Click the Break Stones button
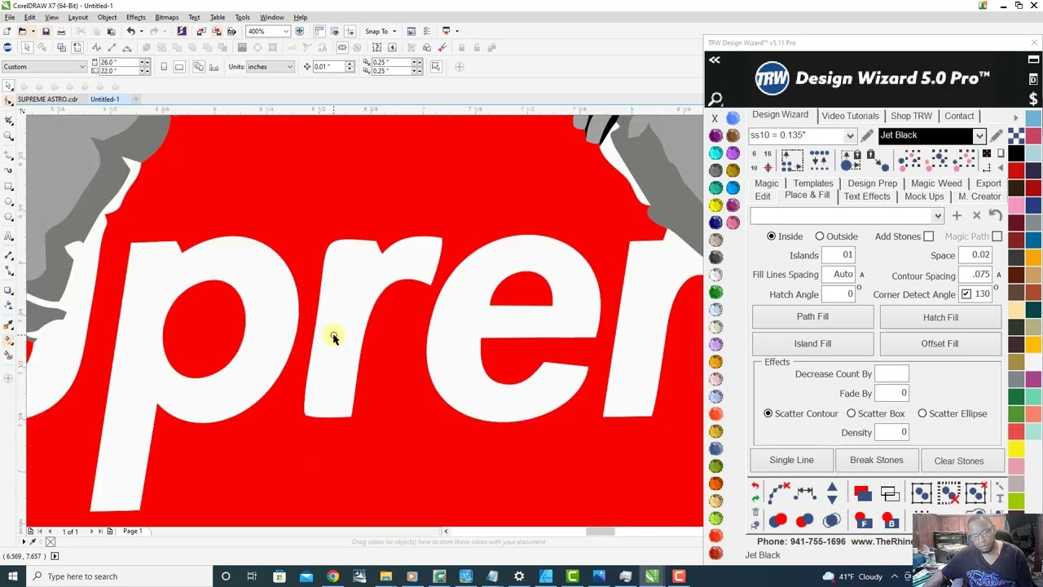 (x=877, y=460)
